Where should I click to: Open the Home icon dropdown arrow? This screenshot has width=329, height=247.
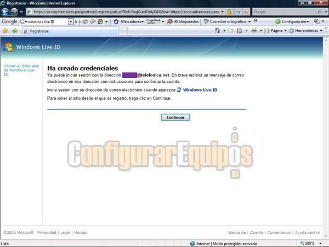point(224,31)
